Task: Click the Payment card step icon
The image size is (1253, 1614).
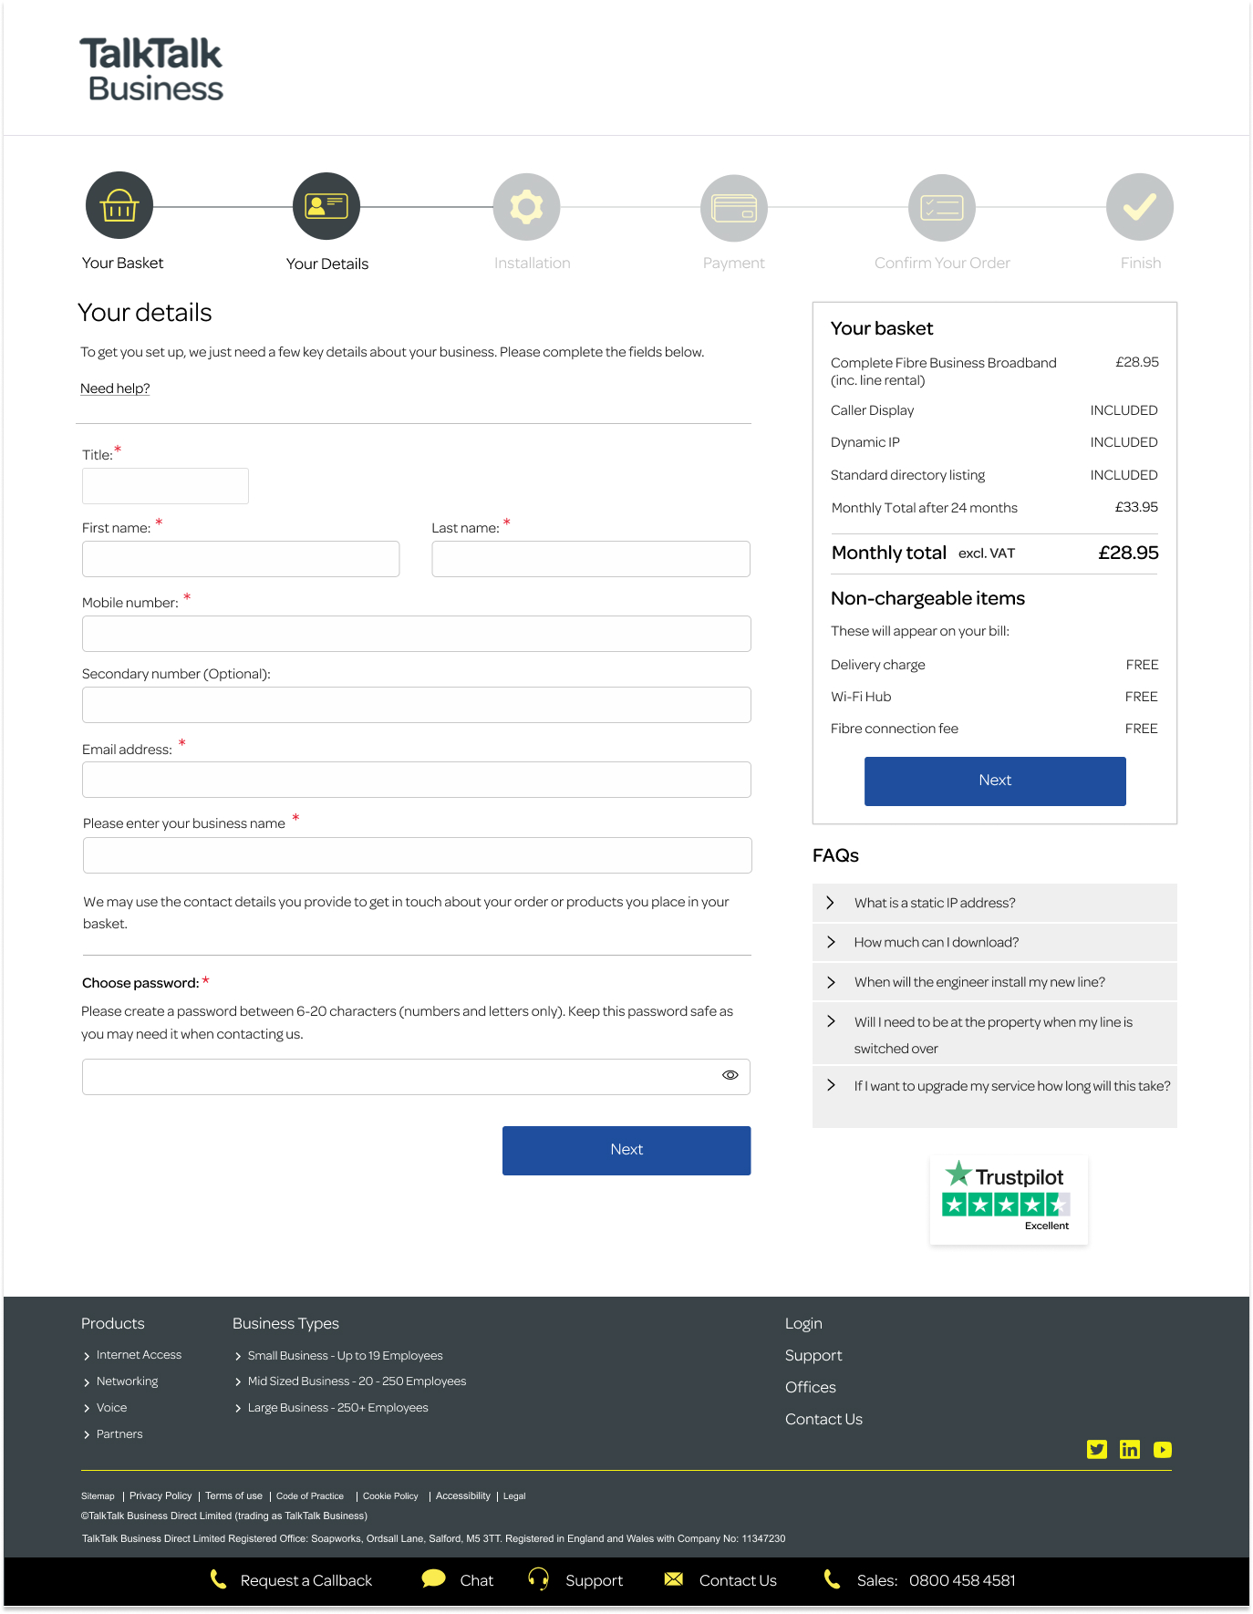Action: tap(733, 208)
